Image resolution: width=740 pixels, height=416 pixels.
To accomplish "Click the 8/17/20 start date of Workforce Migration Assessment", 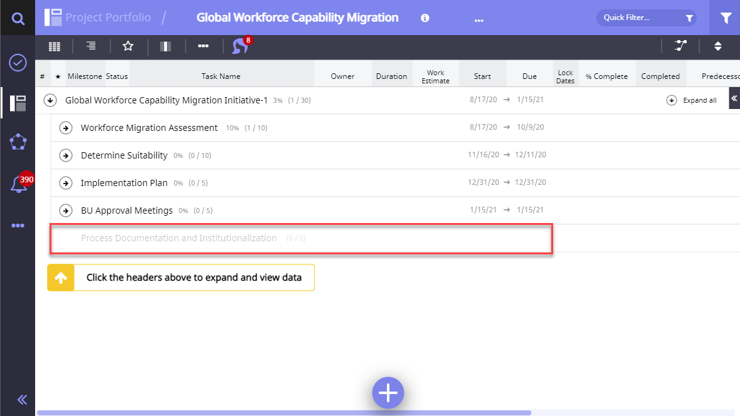I will pos(484,127).
